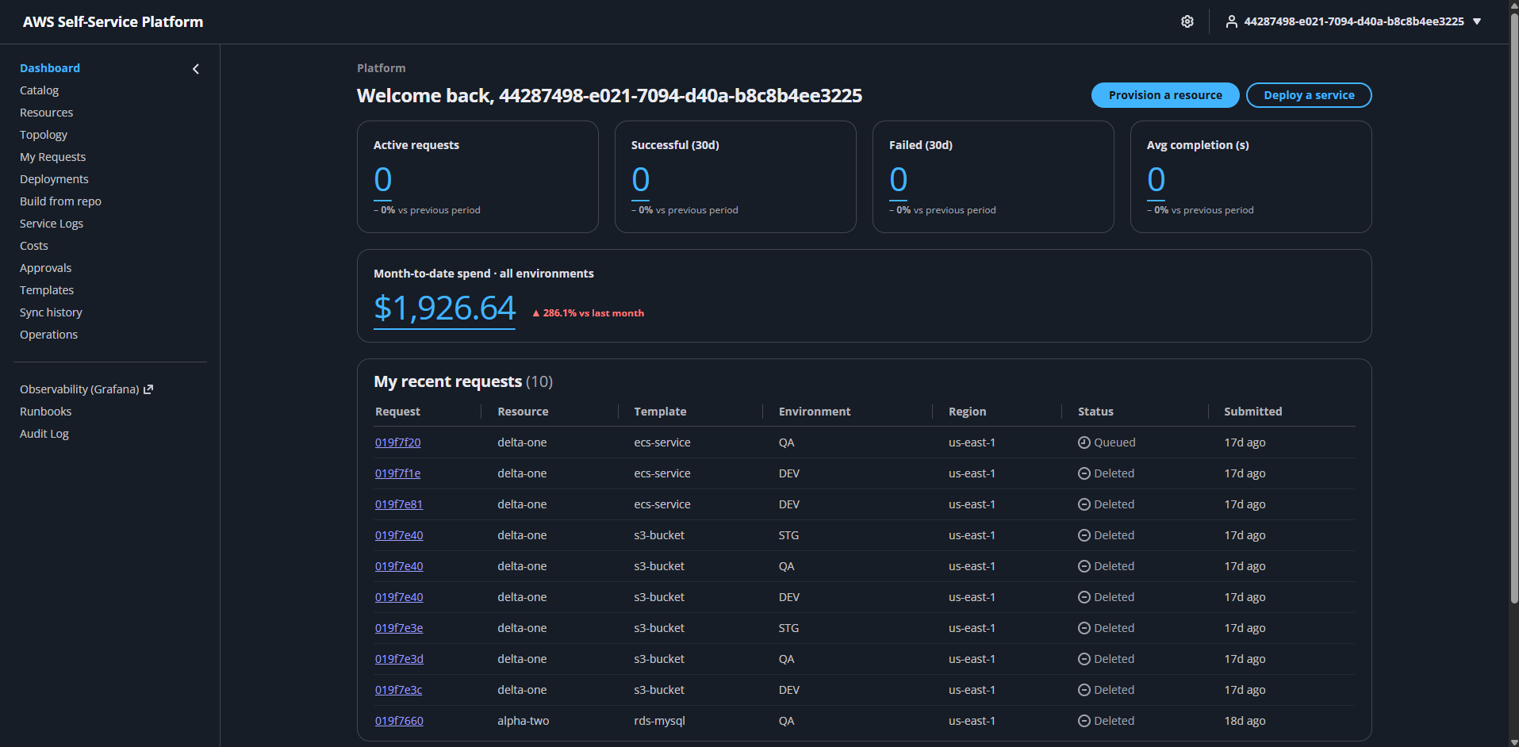The height and width of the screenshot is (747, 1519).
Task: Sort by the Submitted column header
Action: [x=1252, y=412]
